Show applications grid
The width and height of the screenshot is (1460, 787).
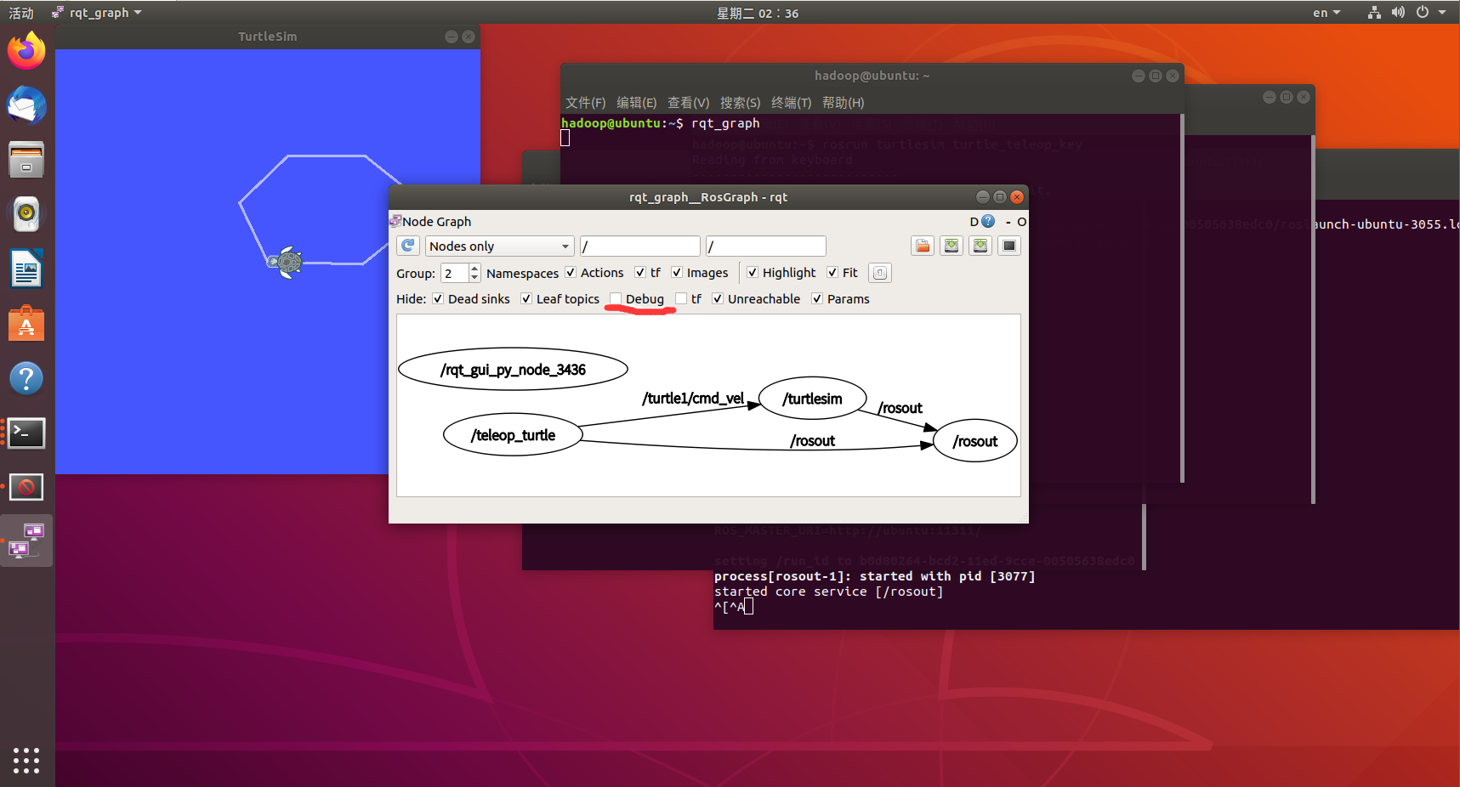coord(26,760)
